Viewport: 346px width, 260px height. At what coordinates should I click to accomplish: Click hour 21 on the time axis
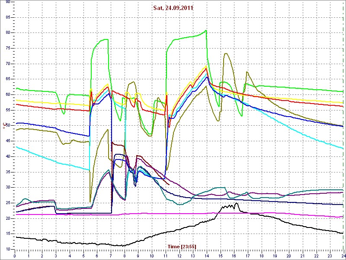coord(302,256)
